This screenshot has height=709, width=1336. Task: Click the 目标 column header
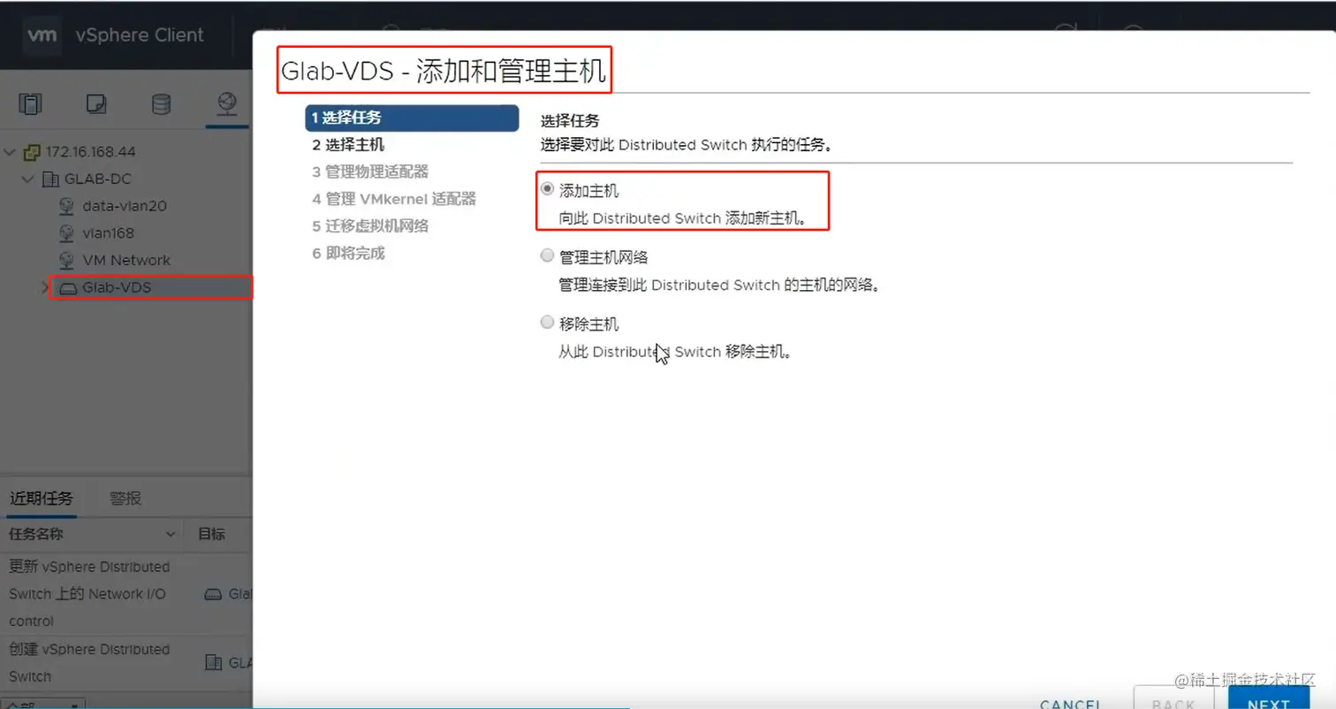pyautogui.click(x=211, y=534)
